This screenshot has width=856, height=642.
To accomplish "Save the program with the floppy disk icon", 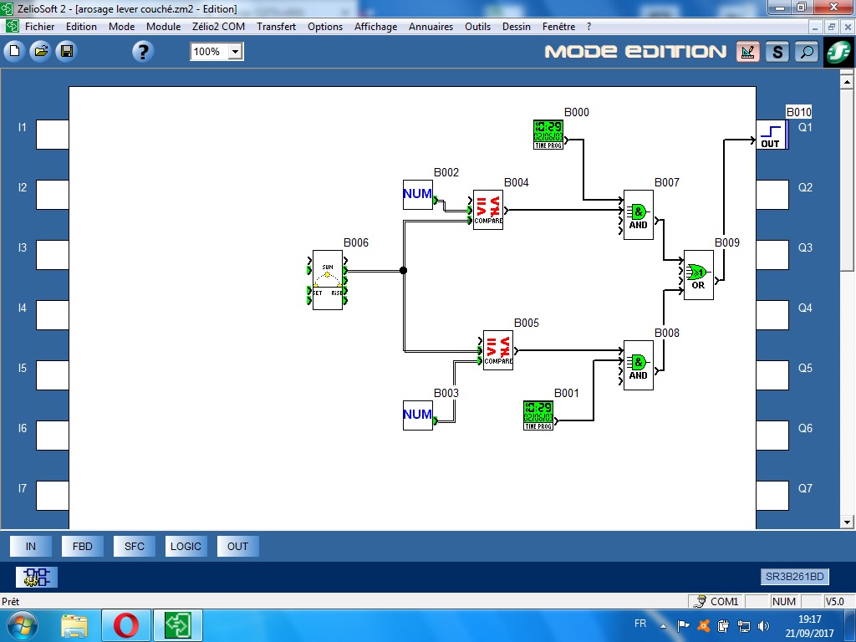I will pos(65,52).
